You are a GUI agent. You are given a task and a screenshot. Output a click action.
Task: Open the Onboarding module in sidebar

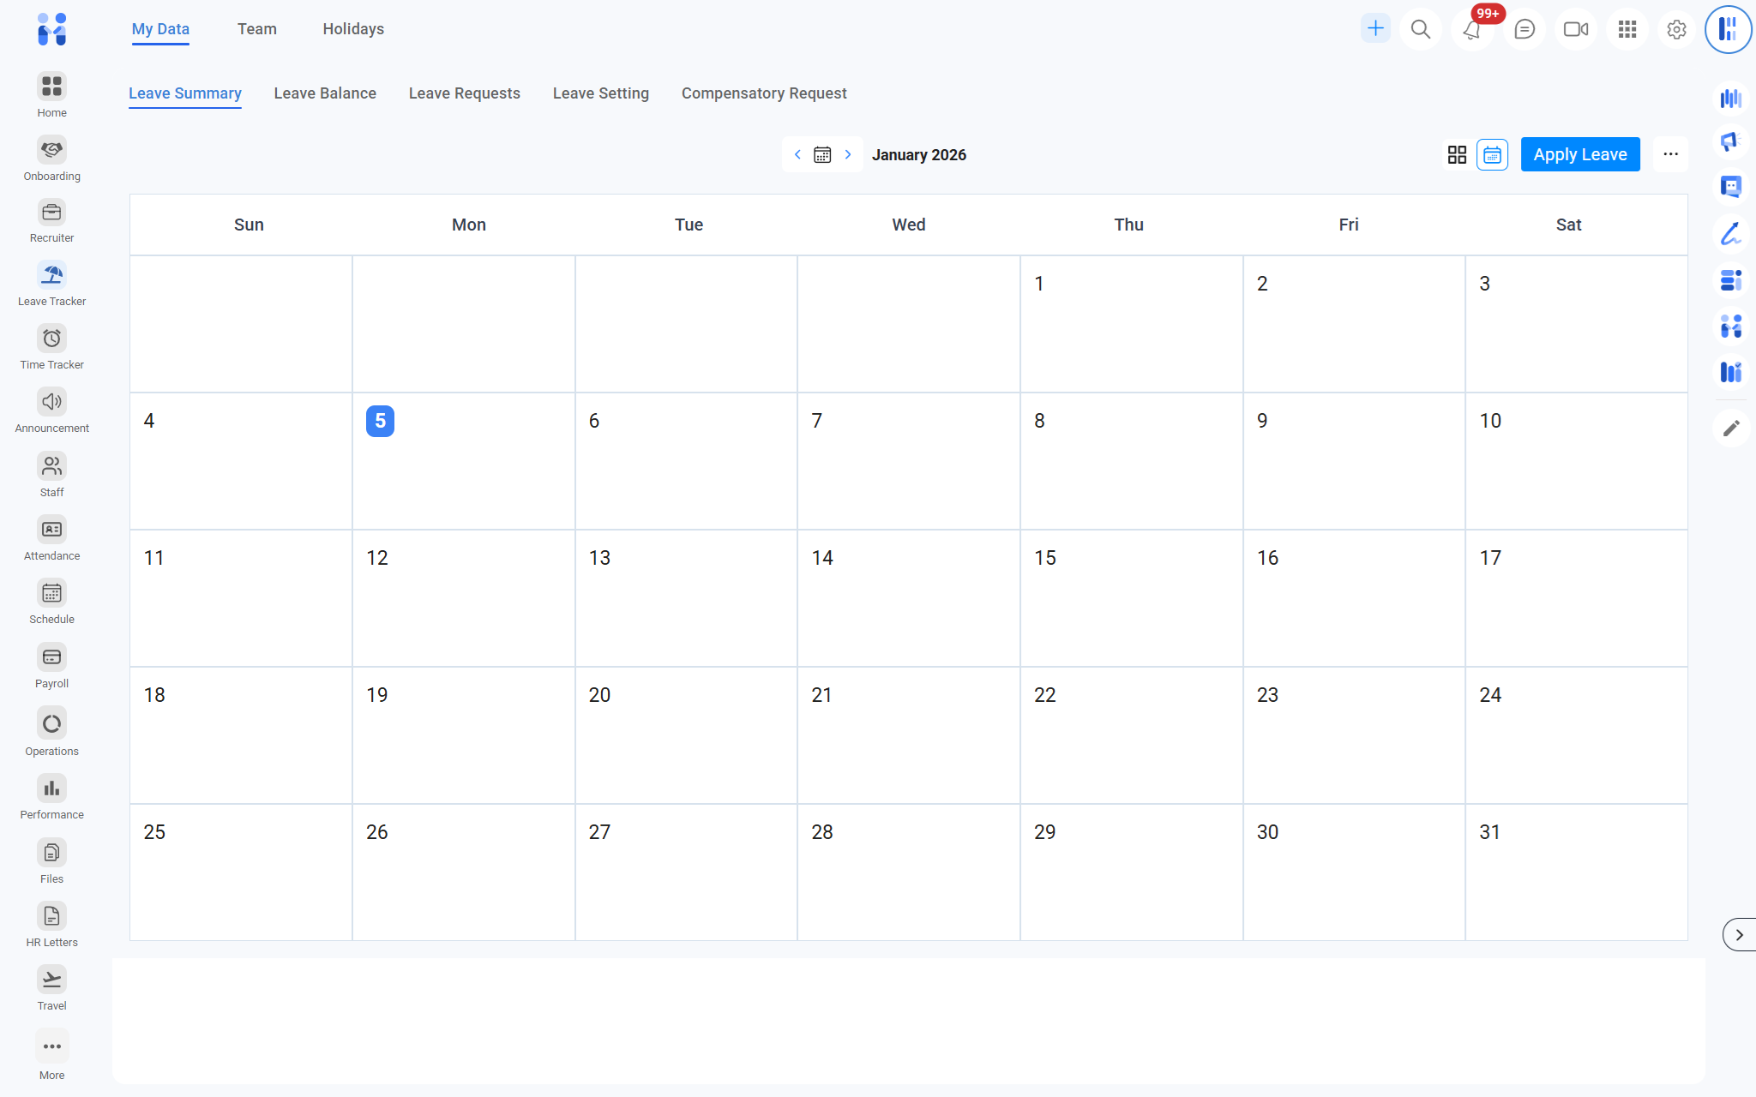(x=51, y=150)
